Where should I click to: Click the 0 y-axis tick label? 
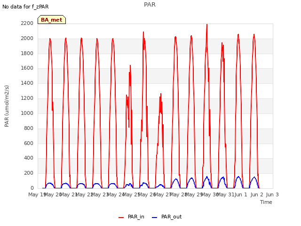pos(32,188)
